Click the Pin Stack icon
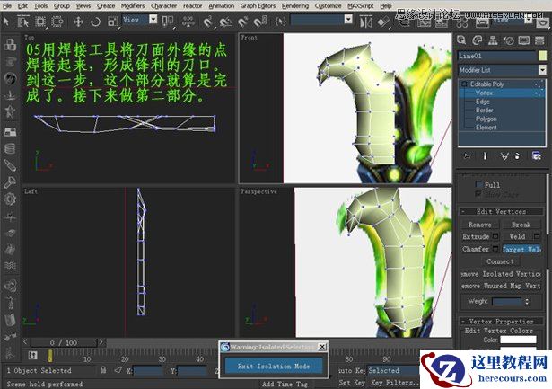552x389 pixels. pos(467,155)
